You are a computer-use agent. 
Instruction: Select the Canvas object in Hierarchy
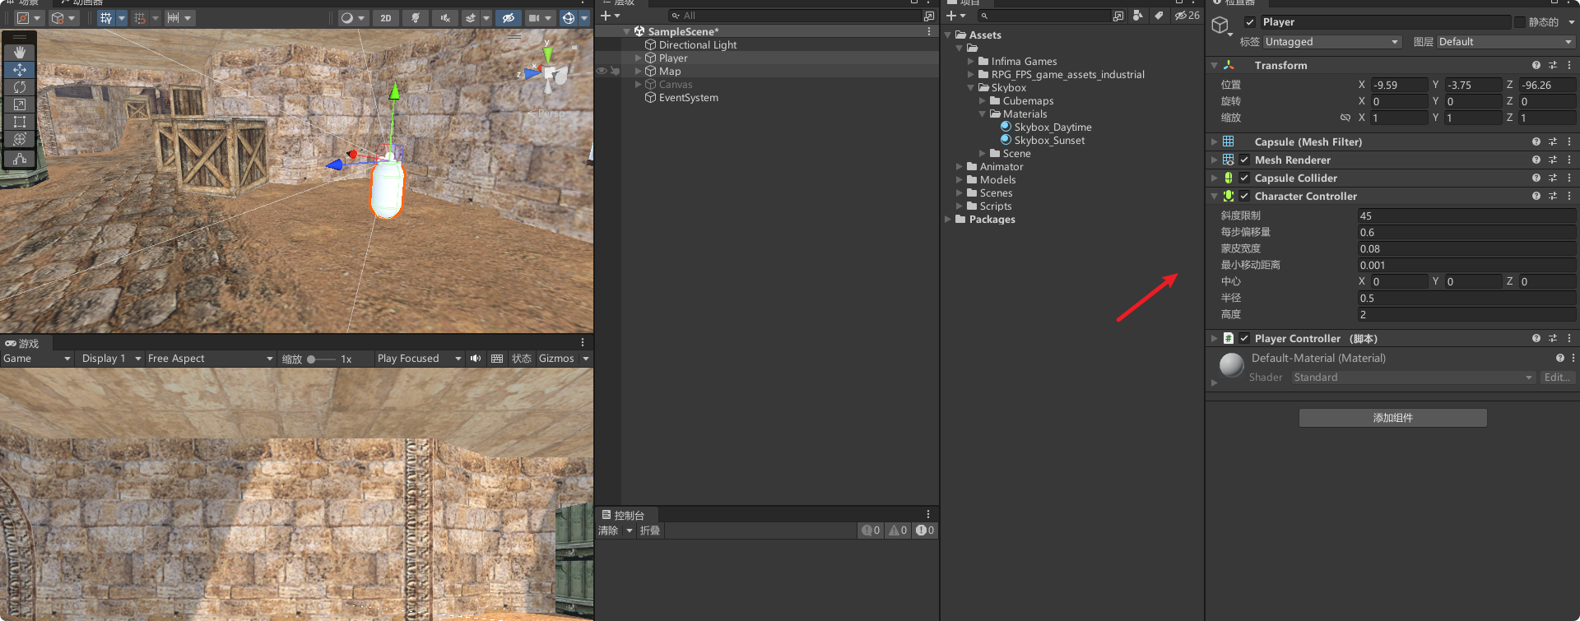[x=676, y=84]
